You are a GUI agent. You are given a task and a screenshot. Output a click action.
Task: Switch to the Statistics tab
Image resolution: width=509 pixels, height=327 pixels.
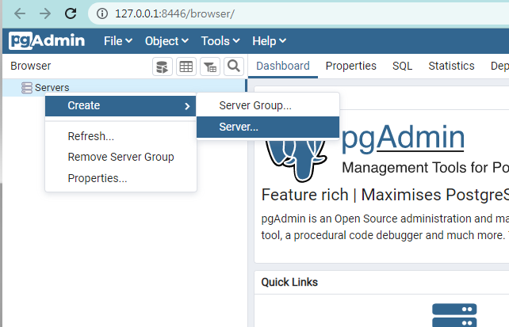tap(451, 66)
